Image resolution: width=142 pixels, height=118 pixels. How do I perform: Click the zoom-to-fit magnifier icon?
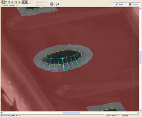16,2
